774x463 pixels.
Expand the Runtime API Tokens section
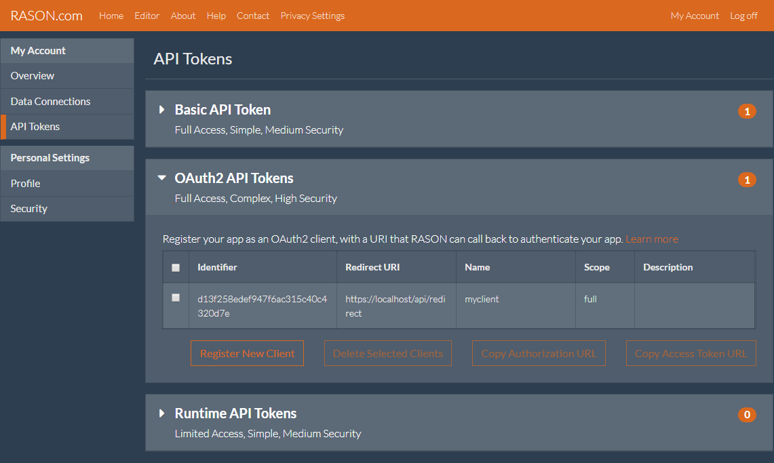pyautogui.click(x=161, y=412)
